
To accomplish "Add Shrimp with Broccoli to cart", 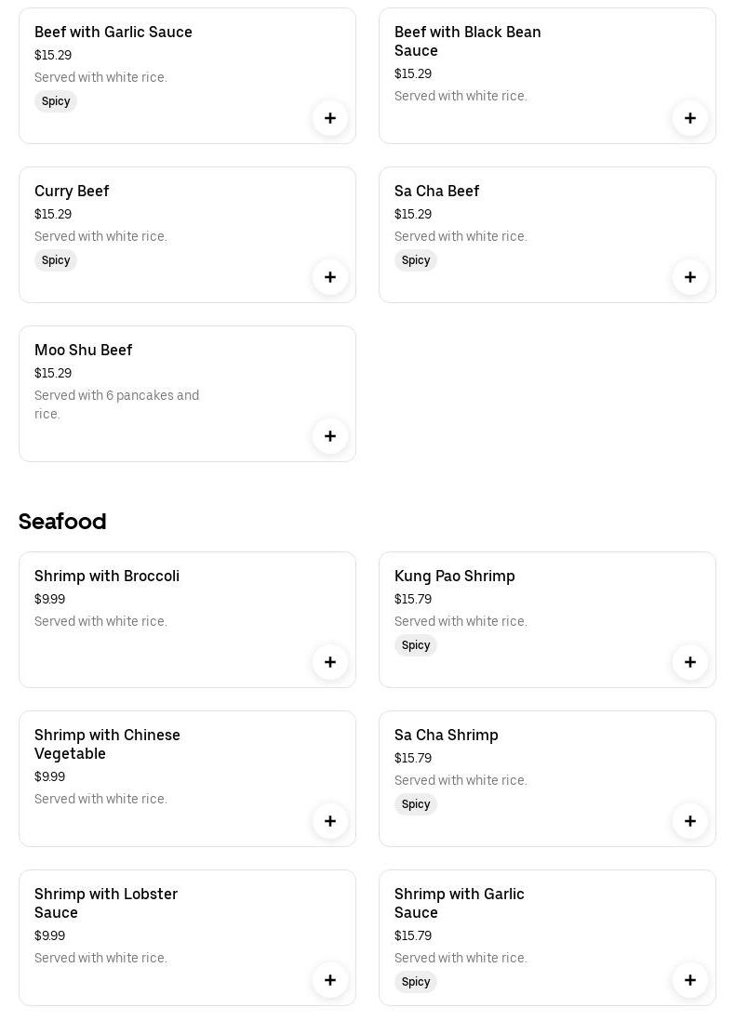I will 330,662.
